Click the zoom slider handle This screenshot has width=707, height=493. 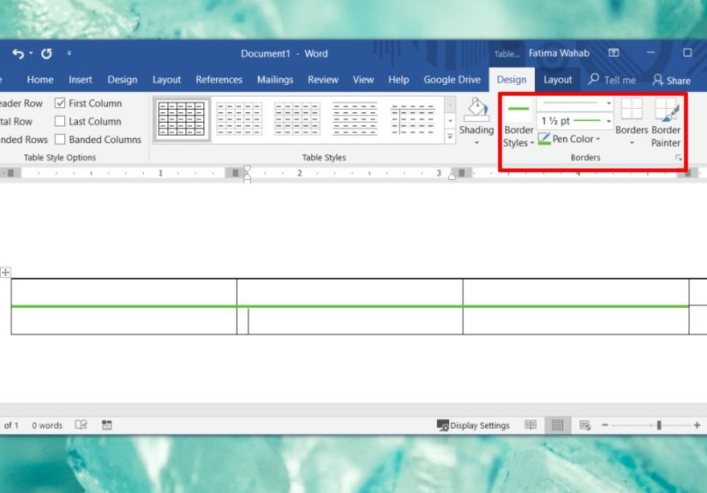[x=659, y=425]
